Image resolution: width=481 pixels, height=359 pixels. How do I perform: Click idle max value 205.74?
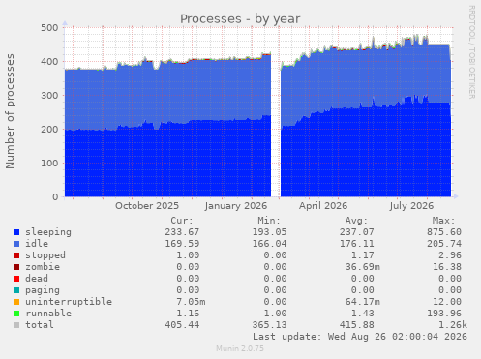pyautogui.click(x=444, y=244)
